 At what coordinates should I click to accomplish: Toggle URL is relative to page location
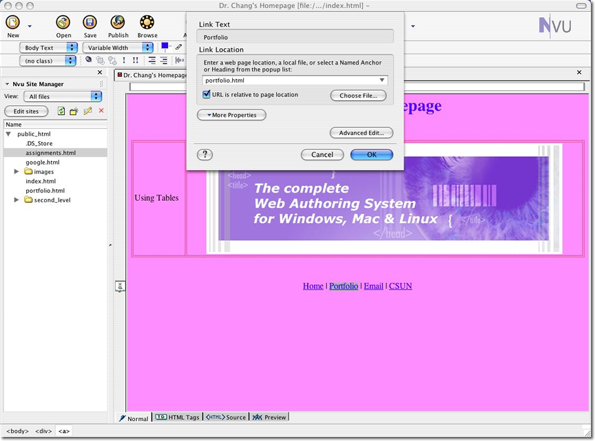click(207, 94)
